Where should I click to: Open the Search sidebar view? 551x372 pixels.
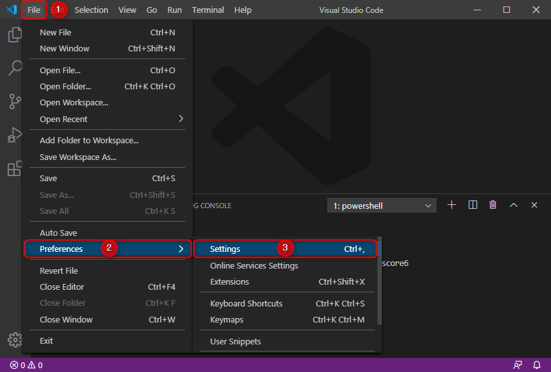[14, 68]
